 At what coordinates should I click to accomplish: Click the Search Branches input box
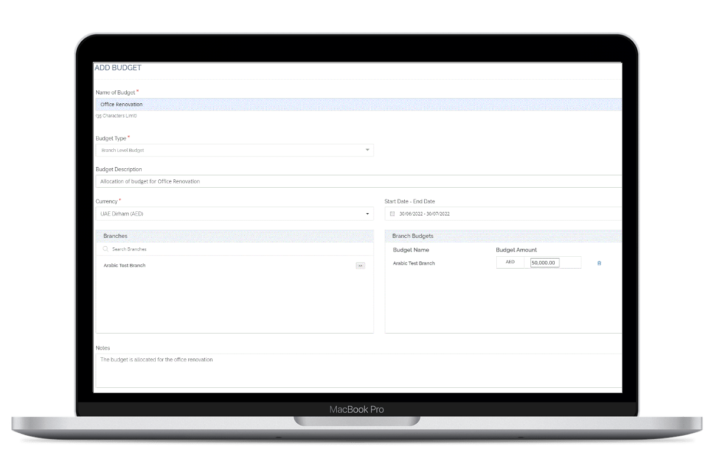[236, 249]
